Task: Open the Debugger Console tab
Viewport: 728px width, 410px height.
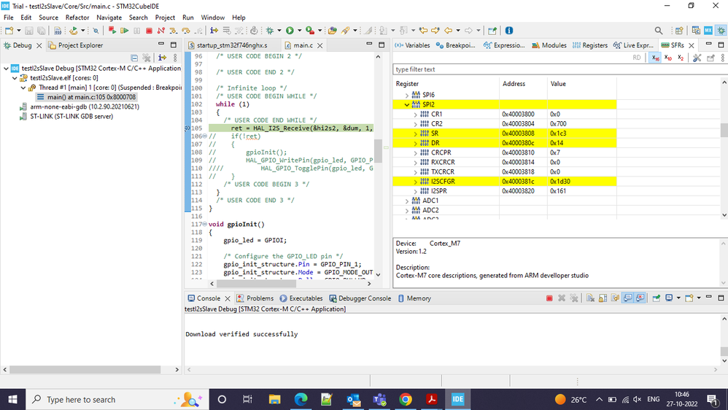Action: [x=360, y=298]
